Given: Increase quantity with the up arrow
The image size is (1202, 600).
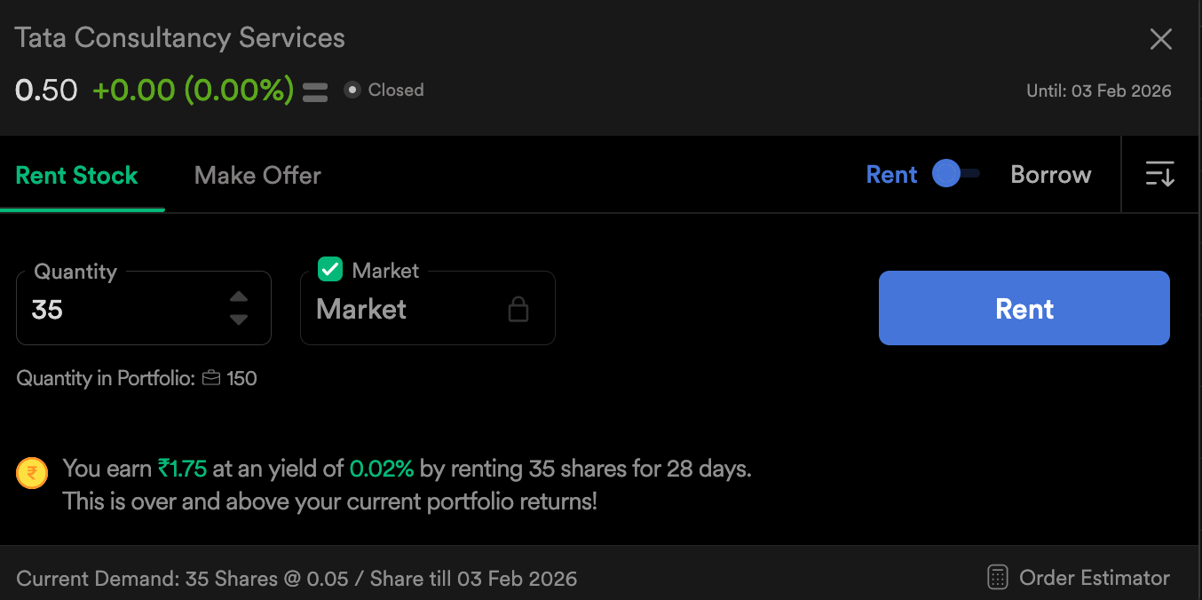Looking at the screenshot, I should pyautogui.click(x=239, y=297).
